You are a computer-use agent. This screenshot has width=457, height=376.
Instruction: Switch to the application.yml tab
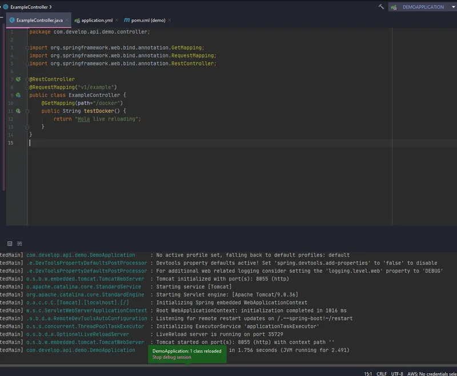(x=97, y=21)
